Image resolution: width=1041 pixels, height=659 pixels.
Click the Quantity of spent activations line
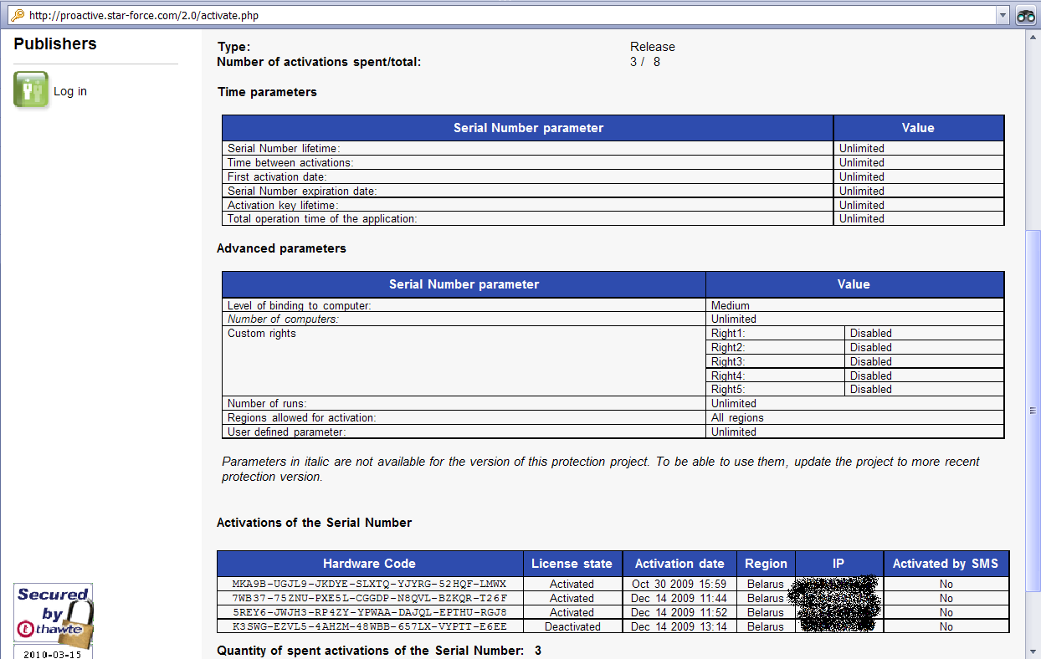click(x=379, y=651)
